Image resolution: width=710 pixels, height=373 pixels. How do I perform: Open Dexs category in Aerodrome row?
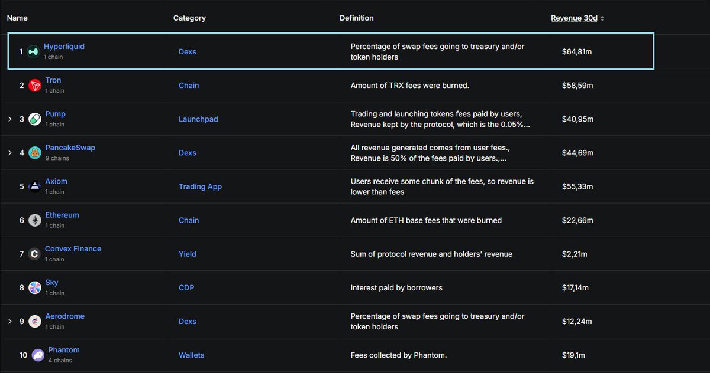click(x=188, y=321)
